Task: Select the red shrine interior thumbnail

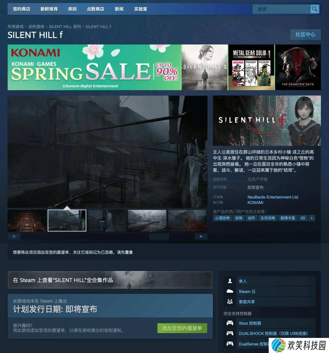Action: click(27, 221)
